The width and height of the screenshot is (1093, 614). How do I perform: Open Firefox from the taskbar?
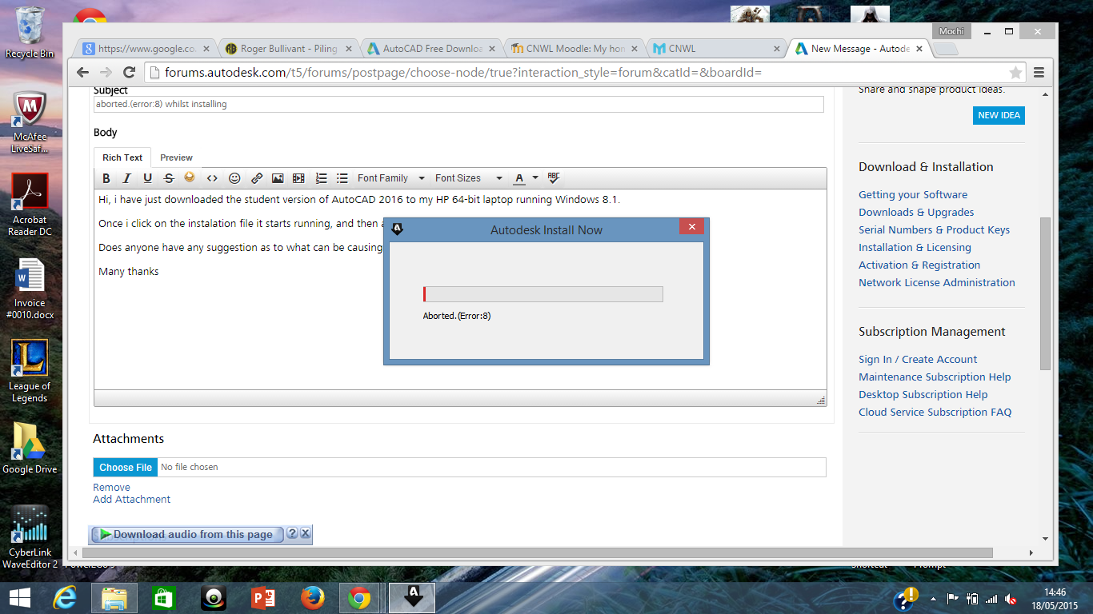(x=313, y=597)
